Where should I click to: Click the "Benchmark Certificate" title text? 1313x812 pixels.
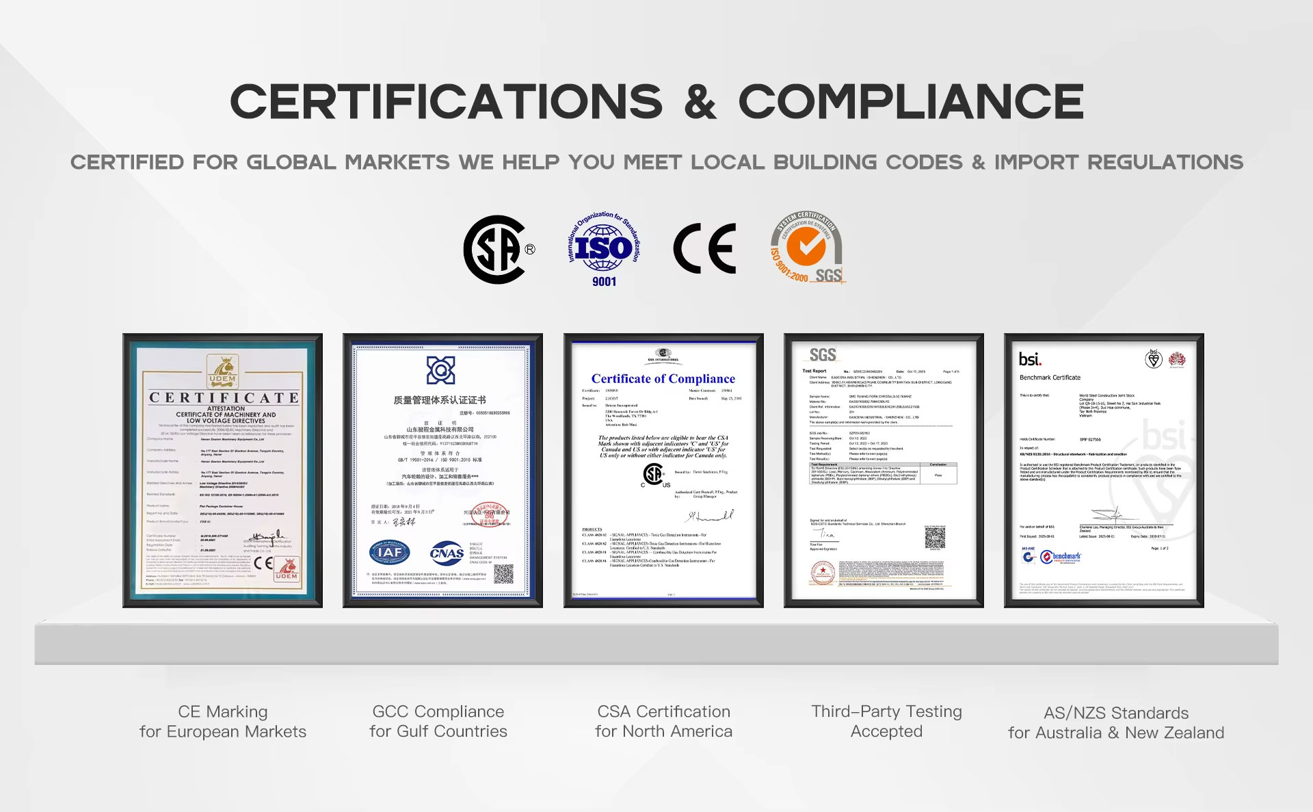(x=1050, y=378)
